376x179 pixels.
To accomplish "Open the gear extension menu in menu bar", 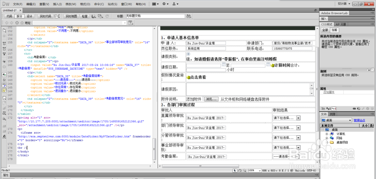I will 165,4.
